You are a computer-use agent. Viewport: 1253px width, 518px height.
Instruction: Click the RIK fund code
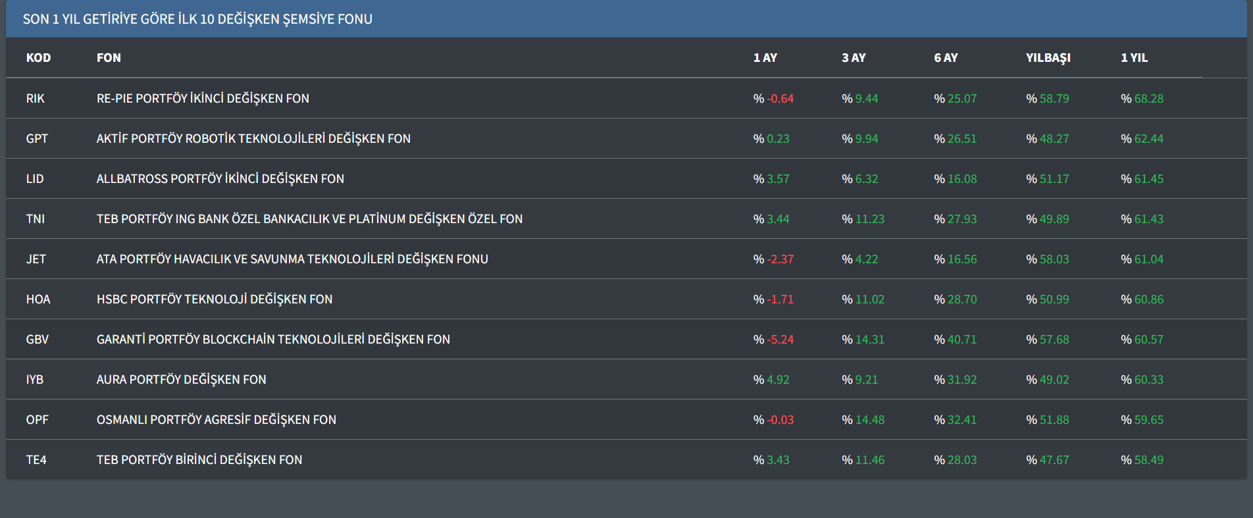point(36,99)
